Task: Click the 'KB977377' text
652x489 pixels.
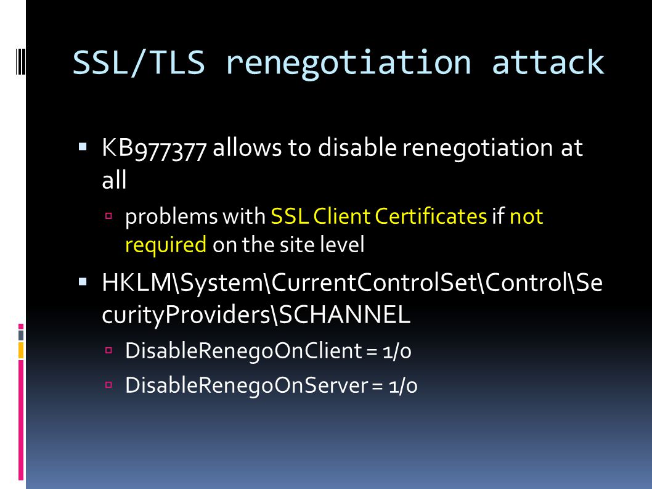Action: (154, 148)
